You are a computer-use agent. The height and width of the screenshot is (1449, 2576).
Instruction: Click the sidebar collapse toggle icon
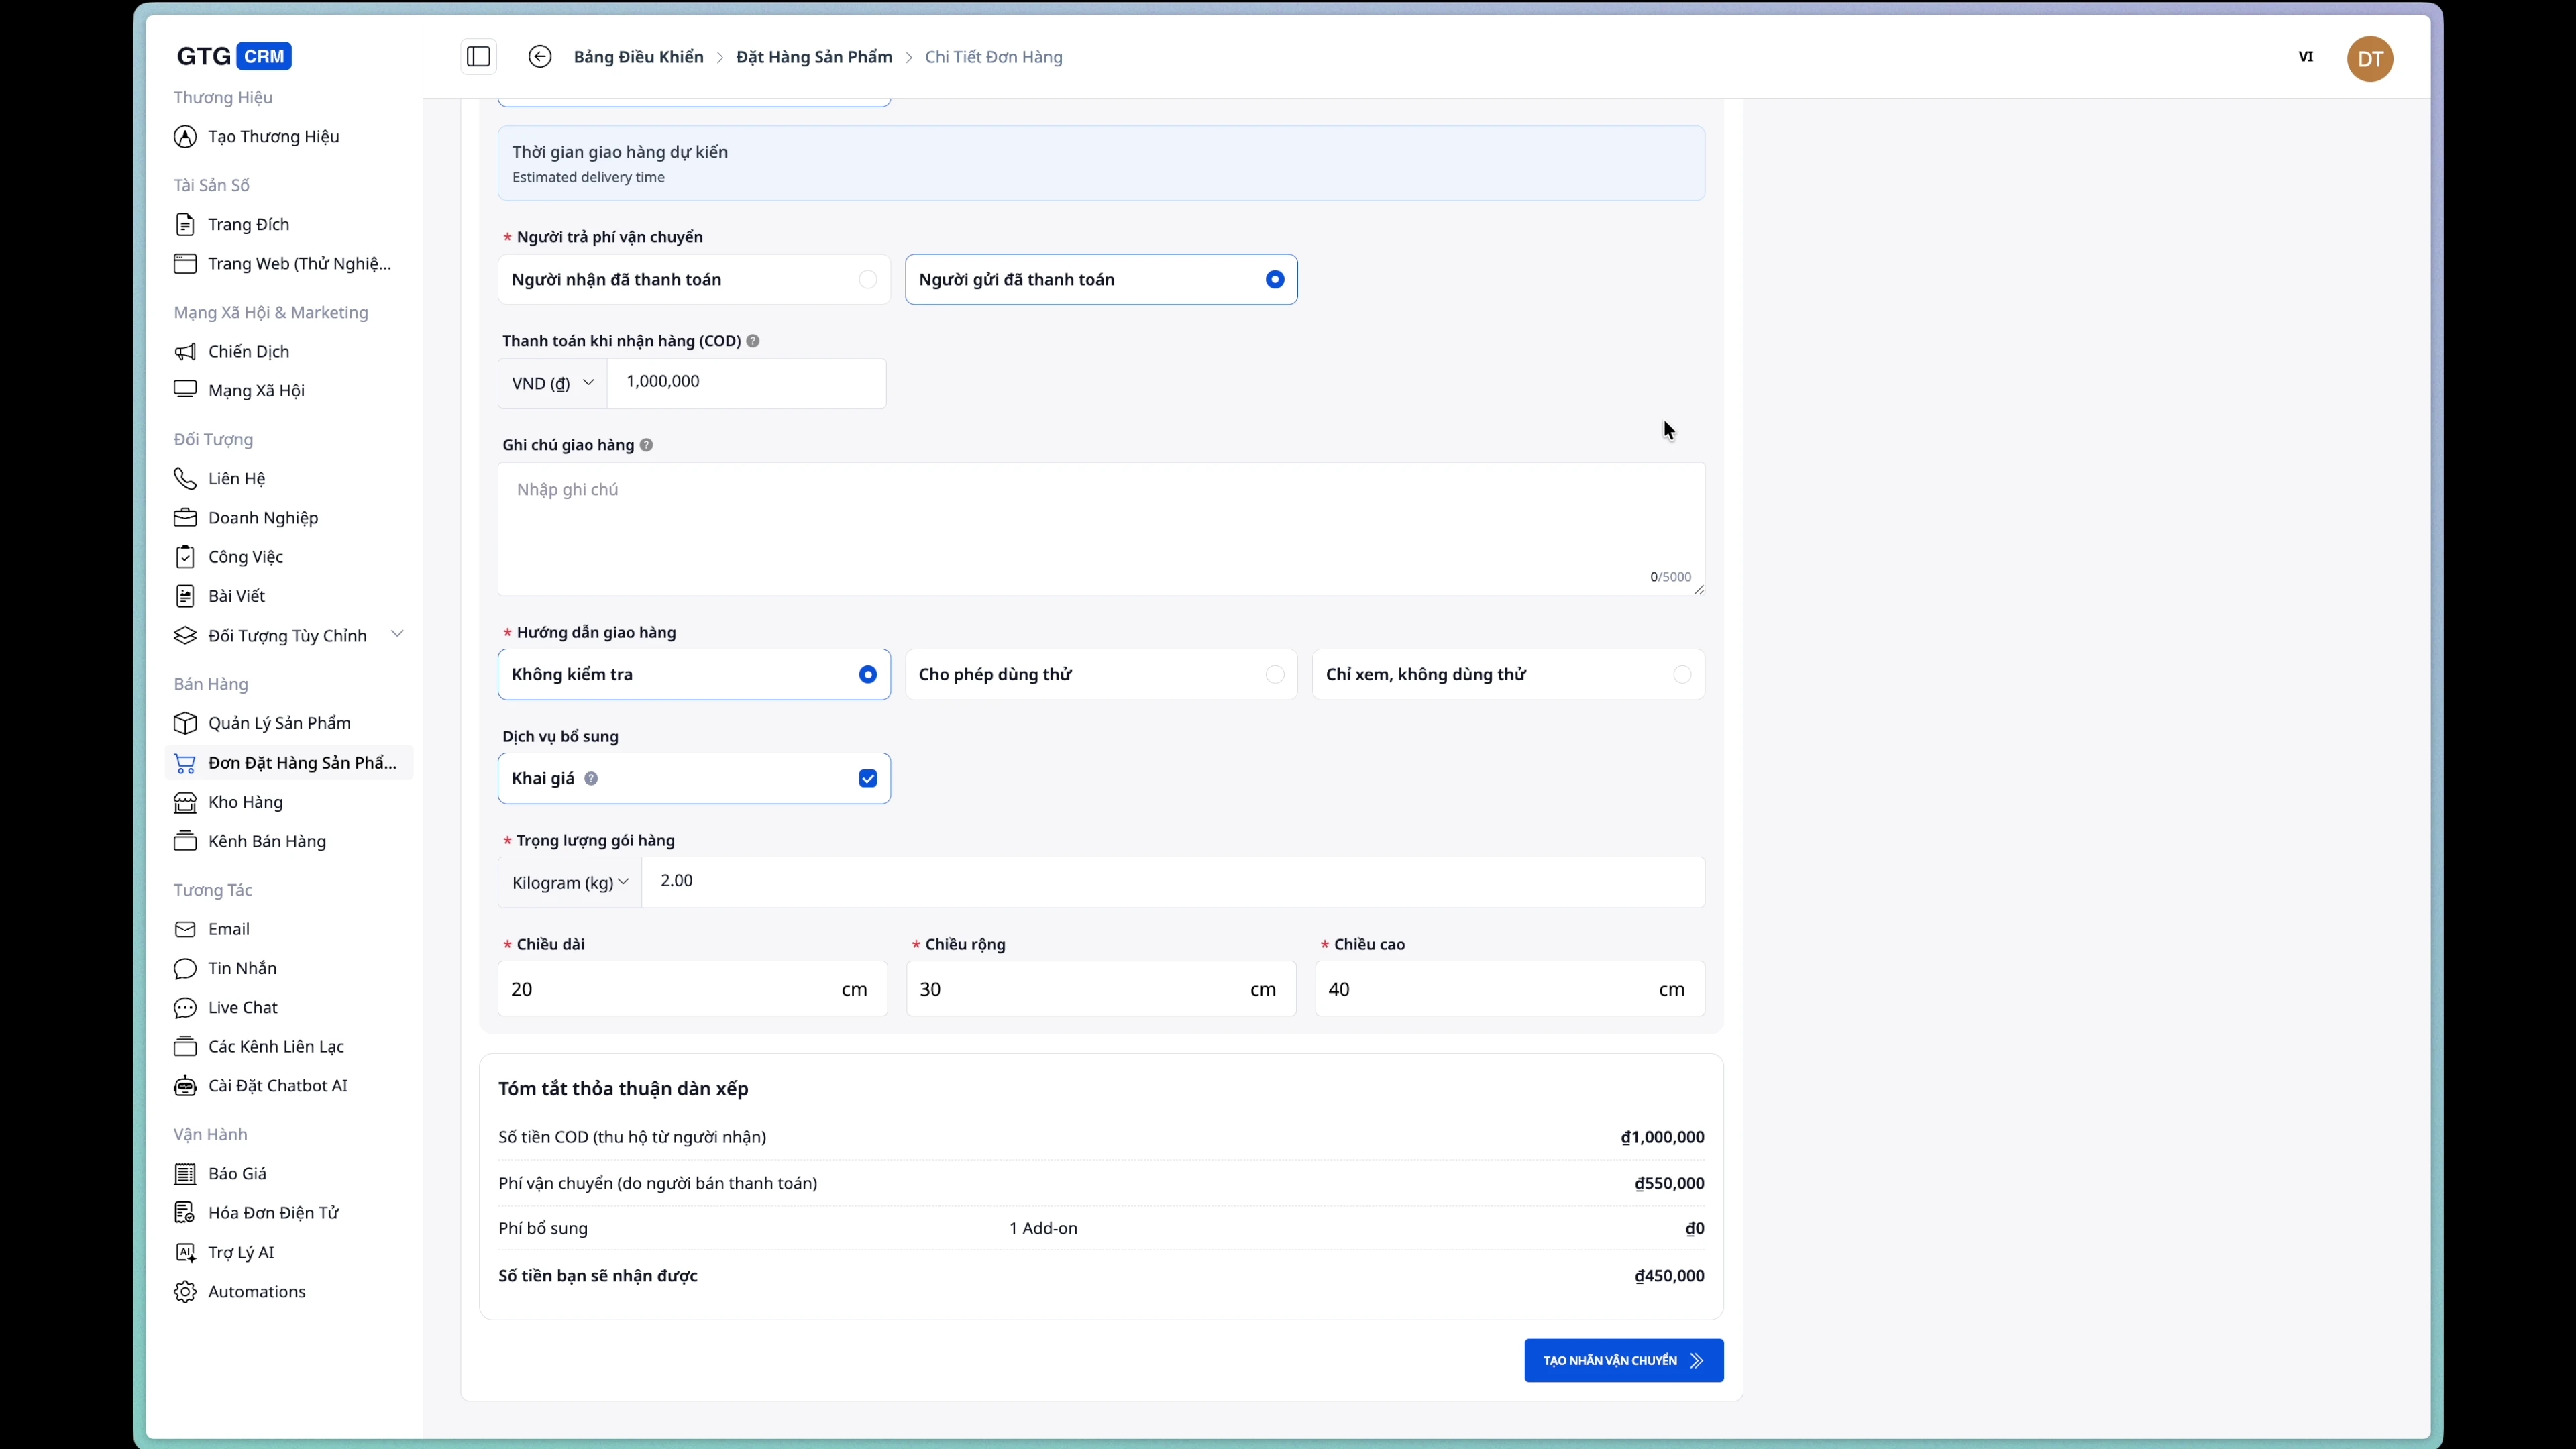[x=478, y=57]
